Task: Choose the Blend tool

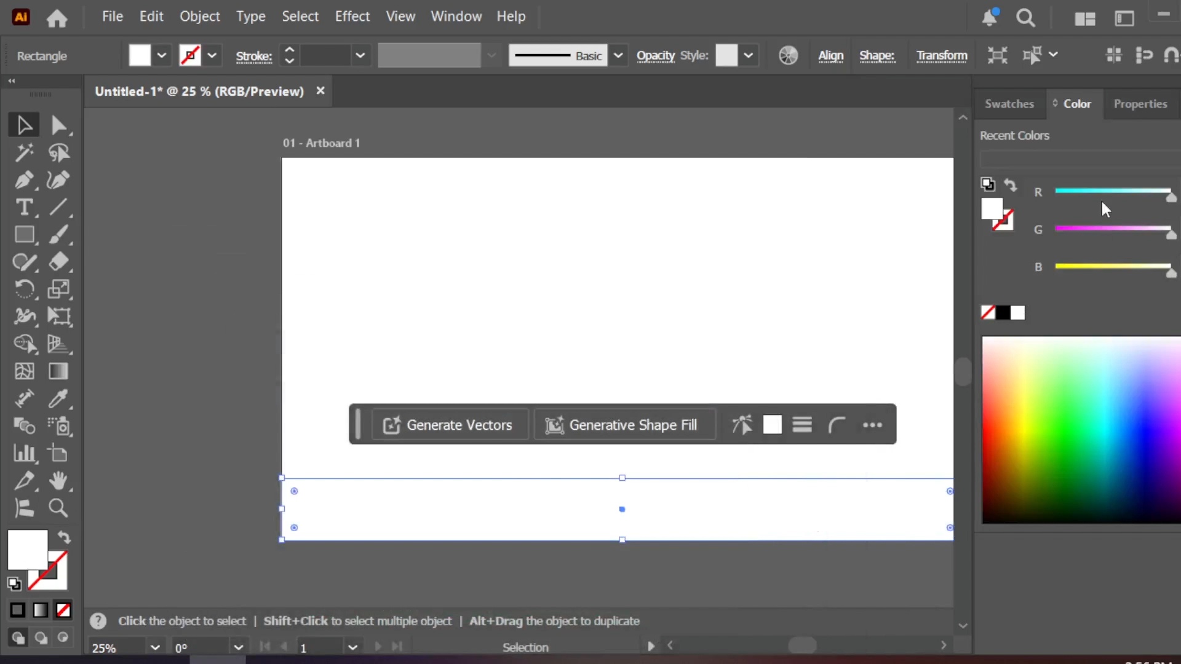Action: click(x=24, y=426)
